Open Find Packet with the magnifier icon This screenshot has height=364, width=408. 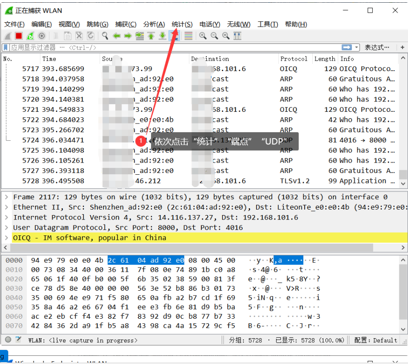105,36
